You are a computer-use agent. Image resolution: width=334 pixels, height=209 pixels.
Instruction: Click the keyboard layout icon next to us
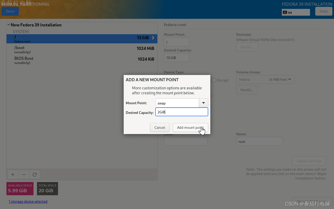coord(285,12)
